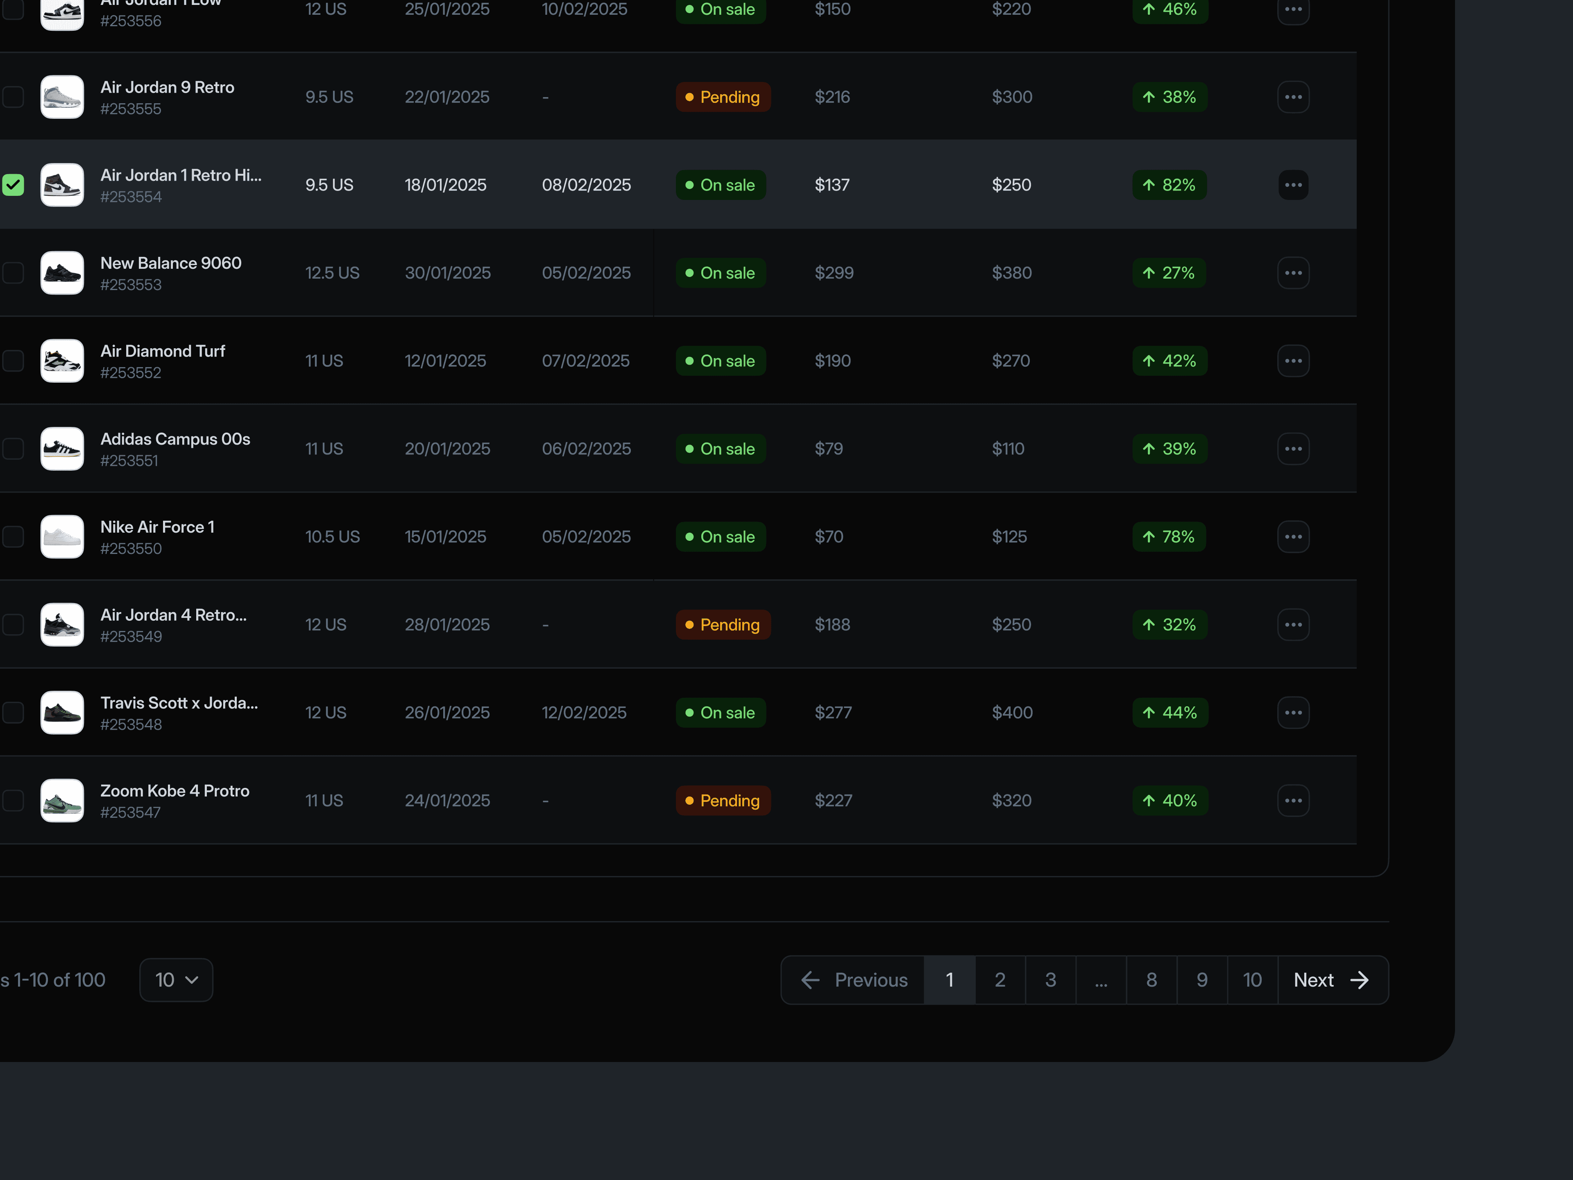The image size is (1573, 1180).
Task: Click the Nike Air Force 1 shoe thumbnail
Action: pyautogui.click(x=62, y=537)
